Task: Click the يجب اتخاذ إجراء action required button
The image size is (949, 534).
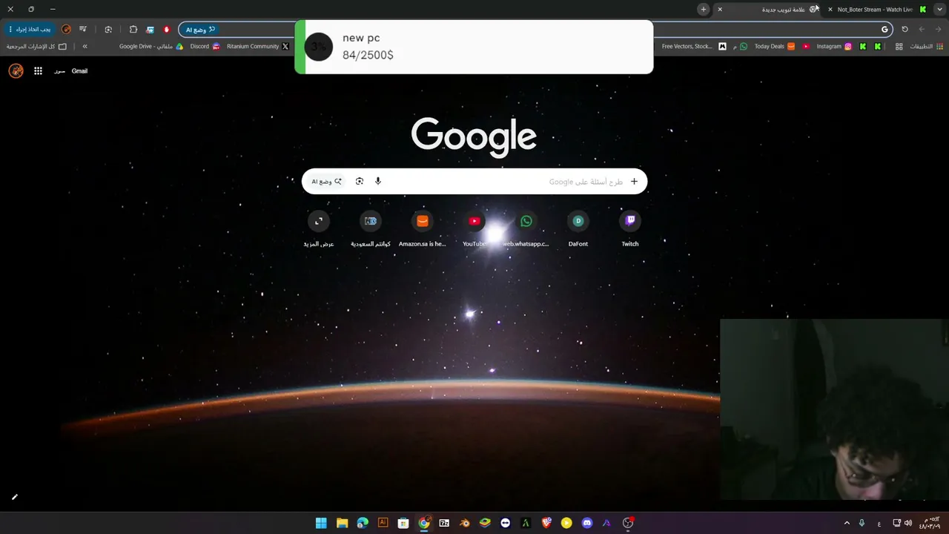Action: tap(30, 30)
